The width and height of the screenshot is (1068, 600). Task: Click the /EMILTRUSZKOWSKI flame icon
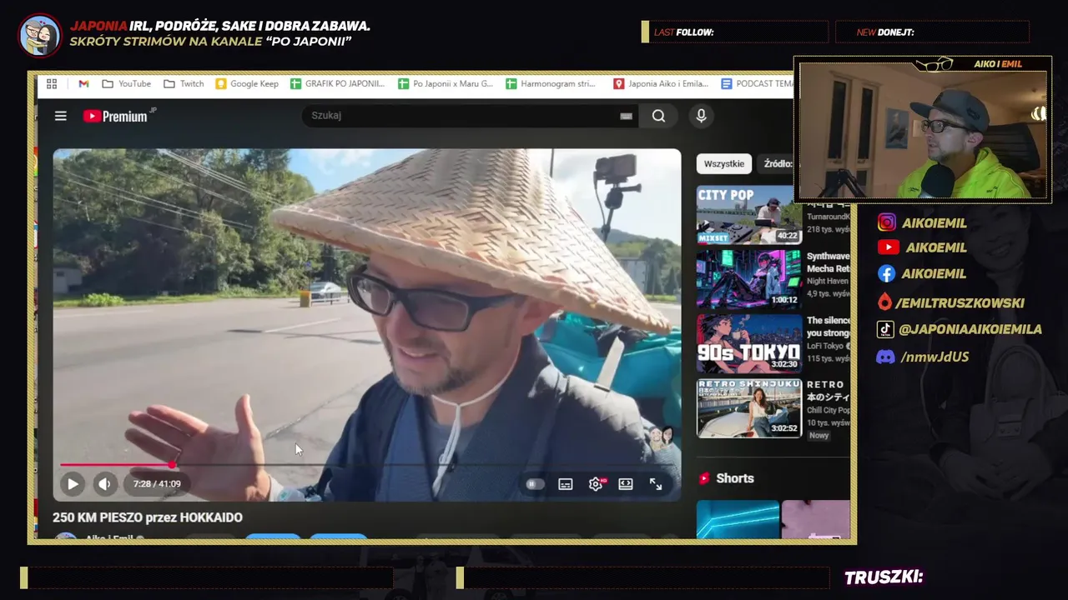(x=885, y=302)
